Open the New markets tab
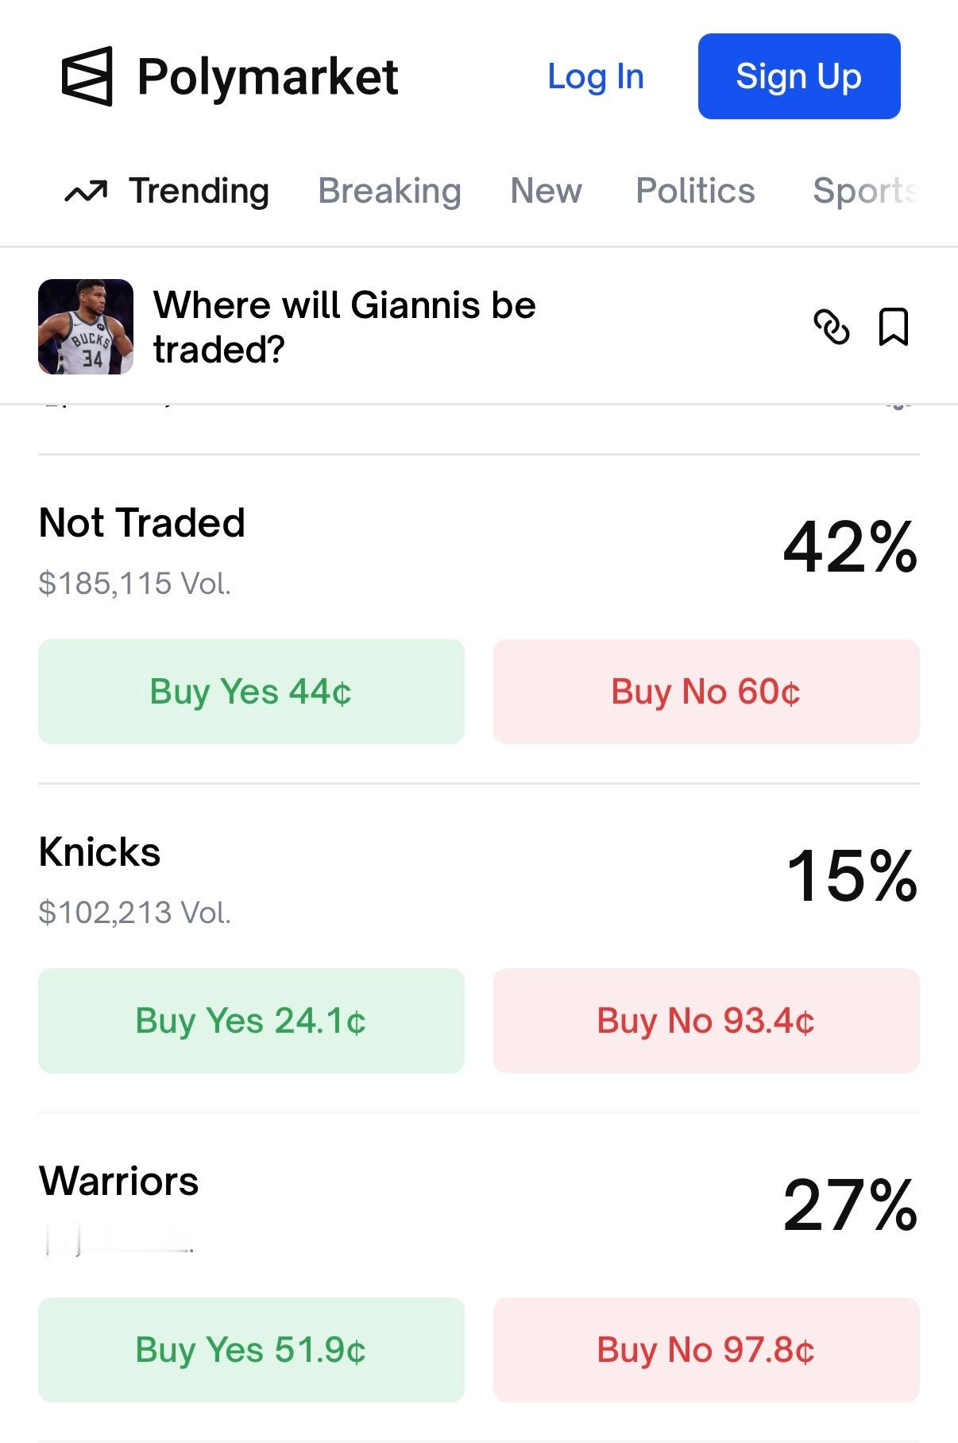 [x=545, y=190]
